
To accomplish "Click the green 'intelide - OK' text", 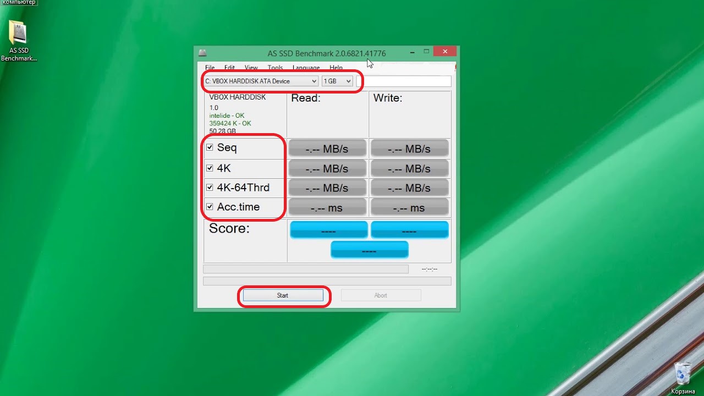I will point(227,116).
